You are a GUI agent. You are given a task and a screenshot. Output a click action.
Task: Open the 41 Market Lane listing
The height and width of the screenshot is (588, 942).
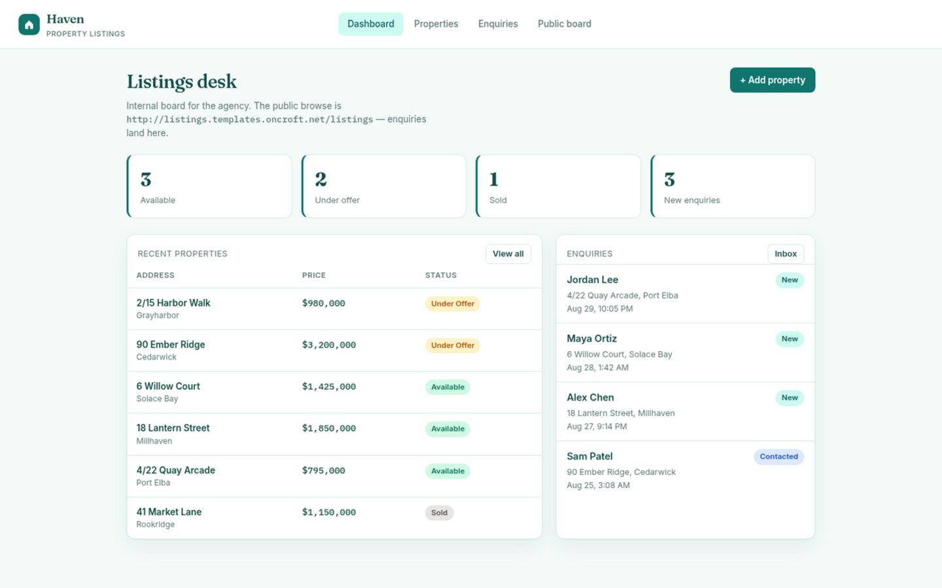[x=169, y=512]
